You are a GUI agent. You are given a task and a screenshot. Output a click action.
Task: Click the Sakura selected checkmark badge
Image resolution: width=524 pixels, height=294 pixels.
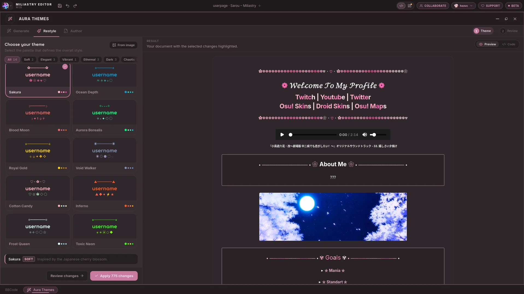click(65, 67)
